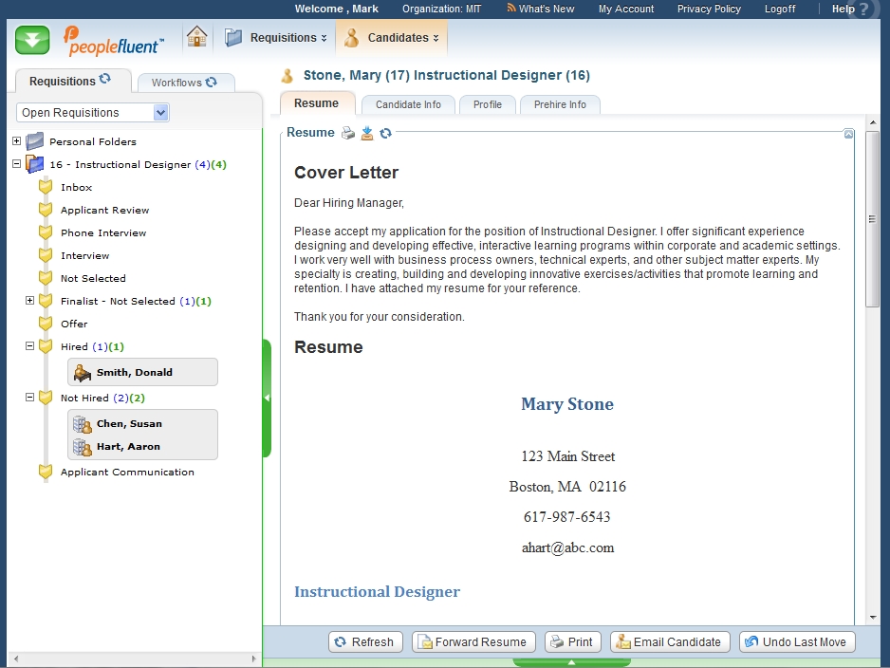Open the Open Requisitions dropdown

point(160,113)
